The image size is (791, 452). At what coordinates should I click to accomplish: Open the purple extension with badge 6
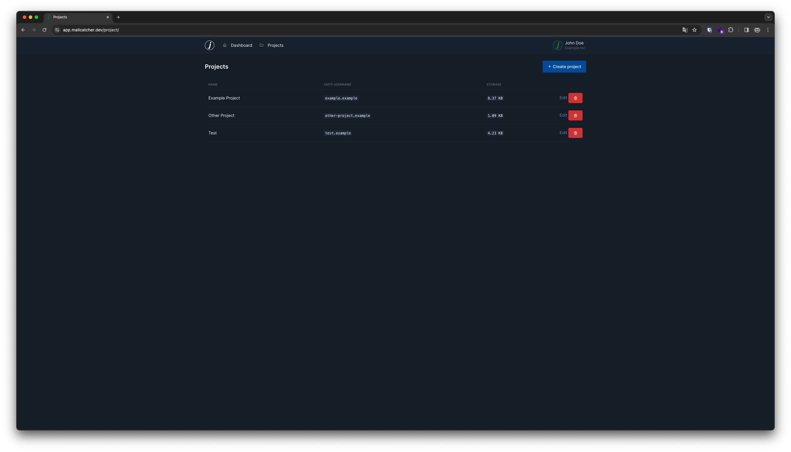(721, 30)
